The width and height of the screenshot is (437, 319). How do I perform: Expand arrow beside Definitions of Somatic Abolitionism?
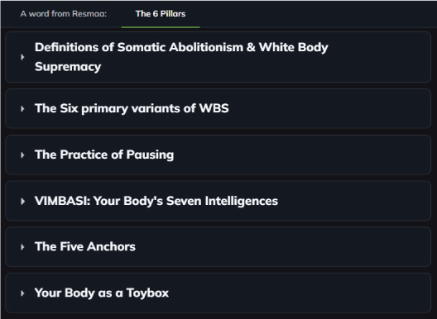22,57
